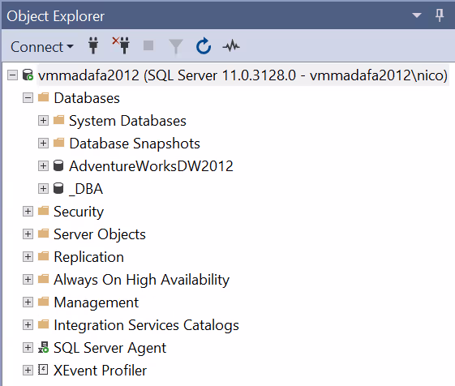Select the Database Snapshots label
The image size is (455, 386).
(135, 144)
